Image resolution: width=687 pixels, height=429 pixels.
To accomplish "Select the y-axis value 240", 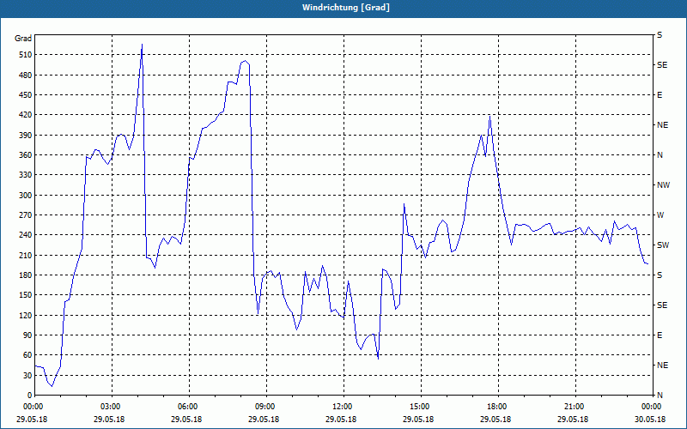I will point(26,235).
